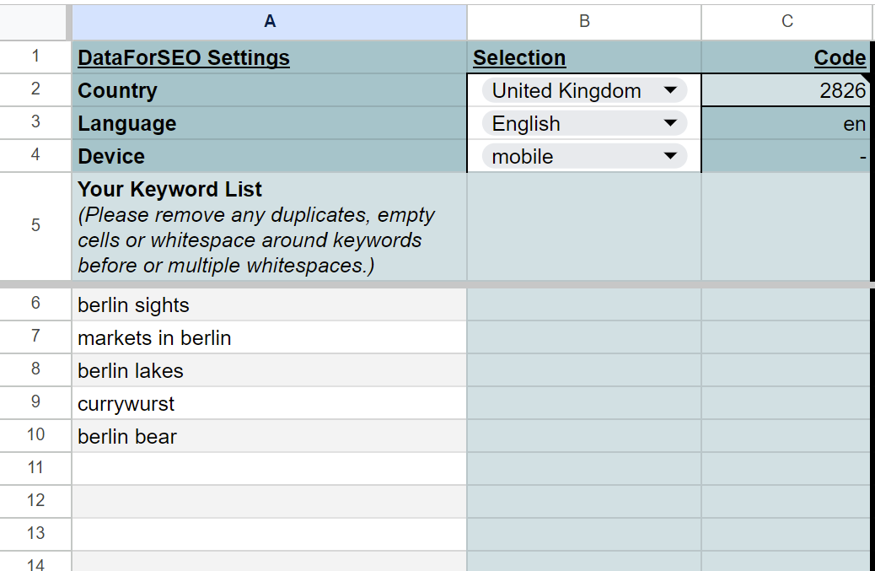This screenshot has width=875, height=571.
Task: Select the 'currywurst' keyword cell
Action: coord(270,403)
